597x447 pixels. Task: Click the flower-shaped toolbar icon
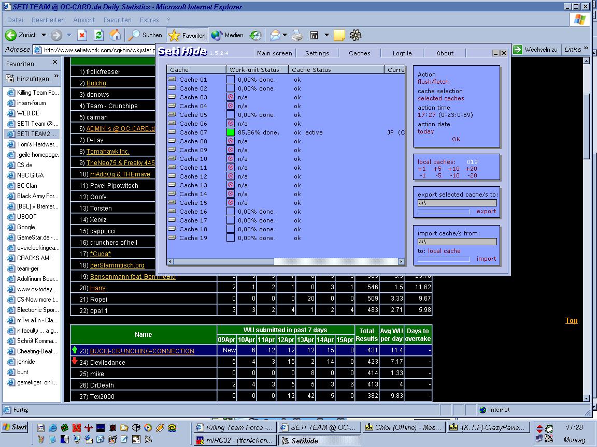tap(356, 35)
